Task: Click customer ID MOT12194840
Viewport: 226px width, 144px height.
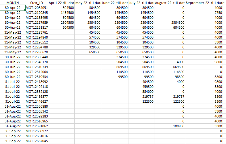Action: pyautogui.click(x=37, y=37)
